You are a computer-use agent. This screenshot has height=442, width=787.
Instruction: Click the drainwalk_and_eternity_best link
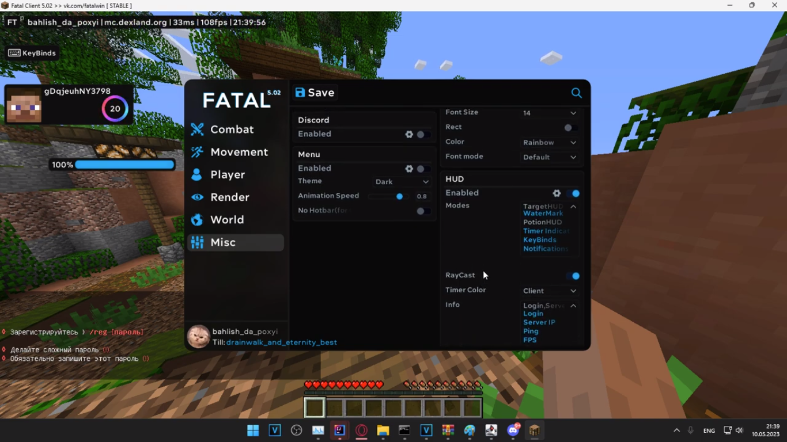point(282,342)
